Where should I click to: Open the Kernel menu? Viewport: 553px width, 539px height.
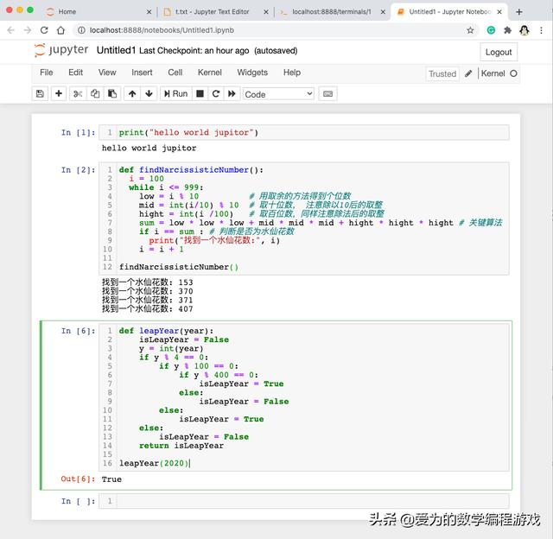209,73
